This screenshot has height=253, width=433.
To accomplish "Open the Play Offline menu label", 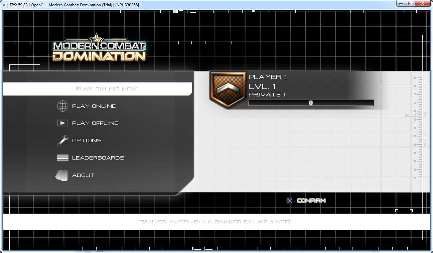I will click(95, 123).
